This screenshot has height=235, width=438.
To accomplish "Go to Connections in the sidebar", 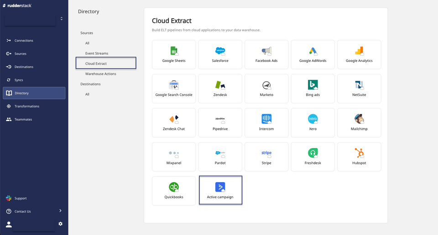I will 24,41.
